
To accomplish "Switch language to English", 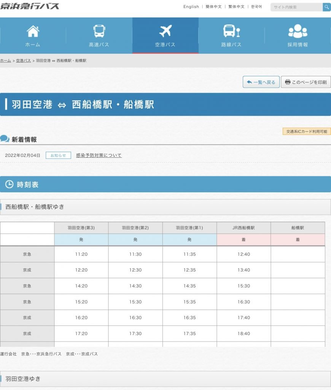I will [191, 7].
